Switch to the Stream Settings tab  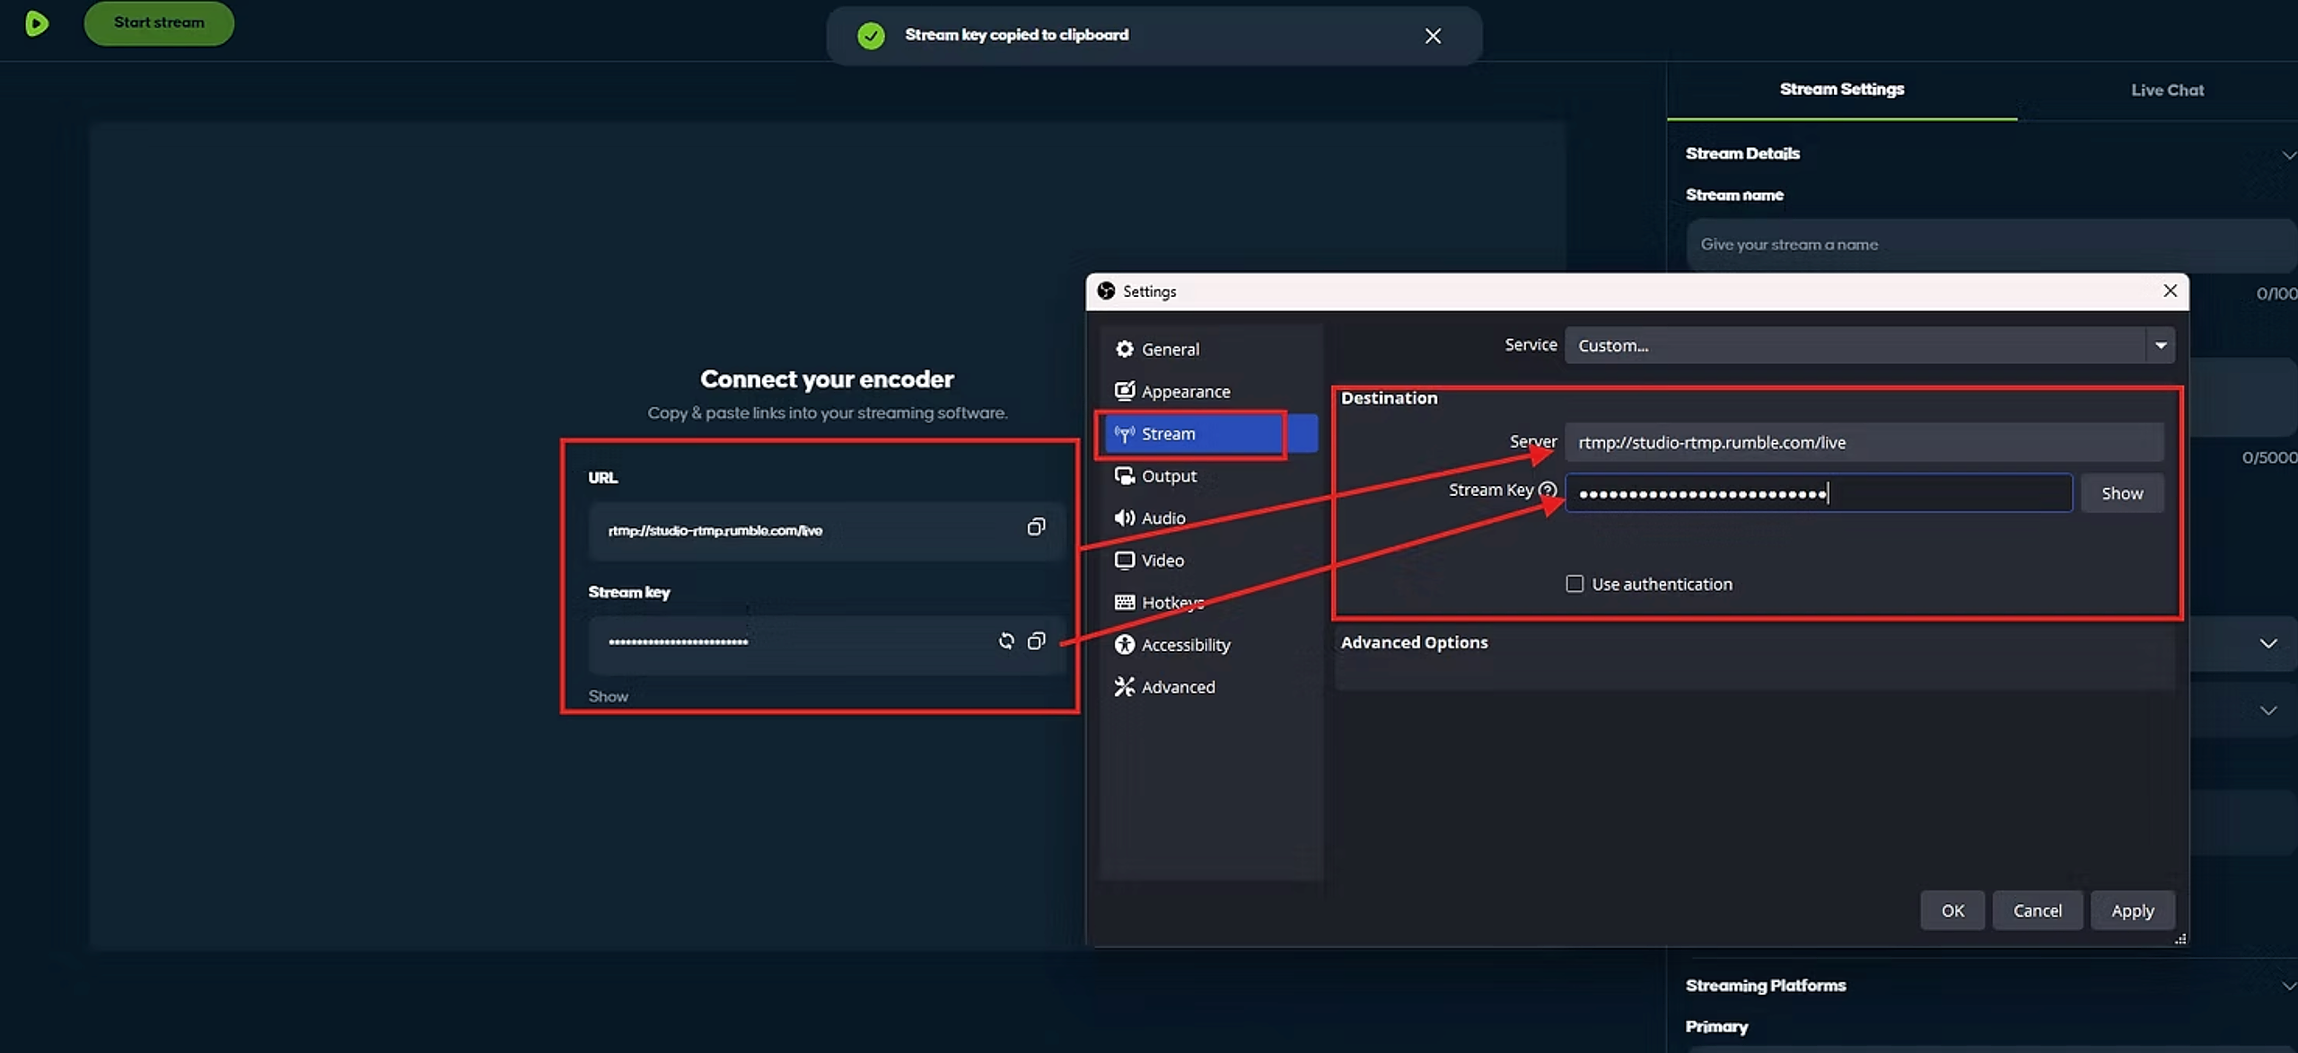click(x=1841, y=89)
